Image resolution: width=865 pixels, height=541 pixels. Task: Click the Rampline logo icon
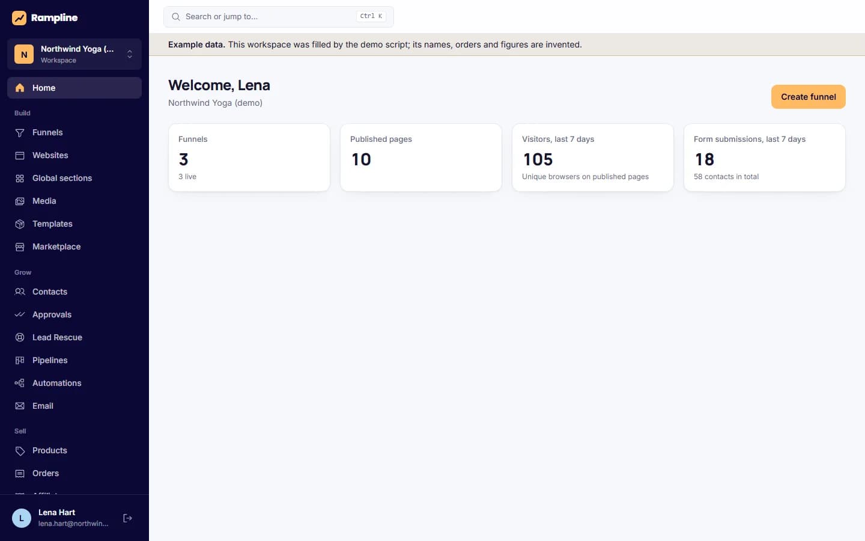[19, 18]
